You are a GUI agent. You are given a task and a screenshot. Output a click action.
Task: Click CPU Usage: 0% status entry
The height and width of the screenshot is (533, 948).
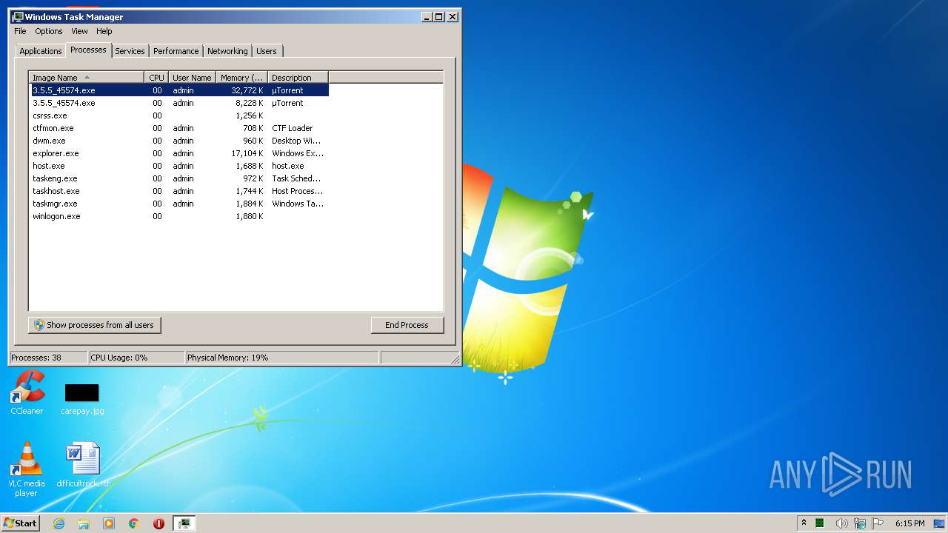click(136, 358)
